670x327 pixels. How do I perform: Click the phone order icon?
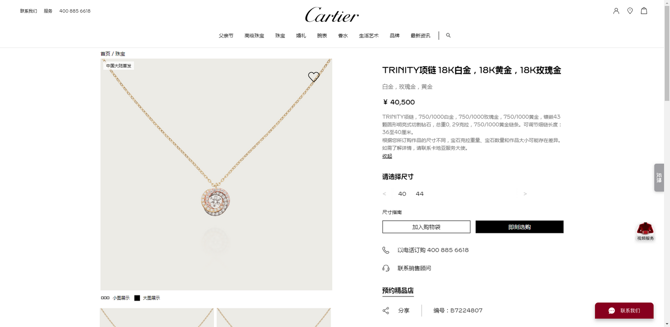(x=386, y=250)
